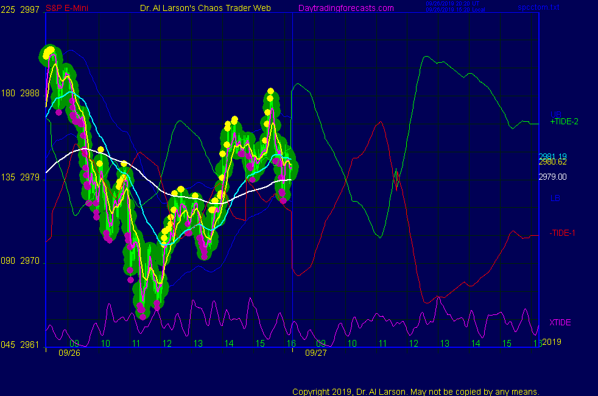598x396 pixels.
Task: Click the red '-TIDE-1' legend label
Action: pos(562,233)
